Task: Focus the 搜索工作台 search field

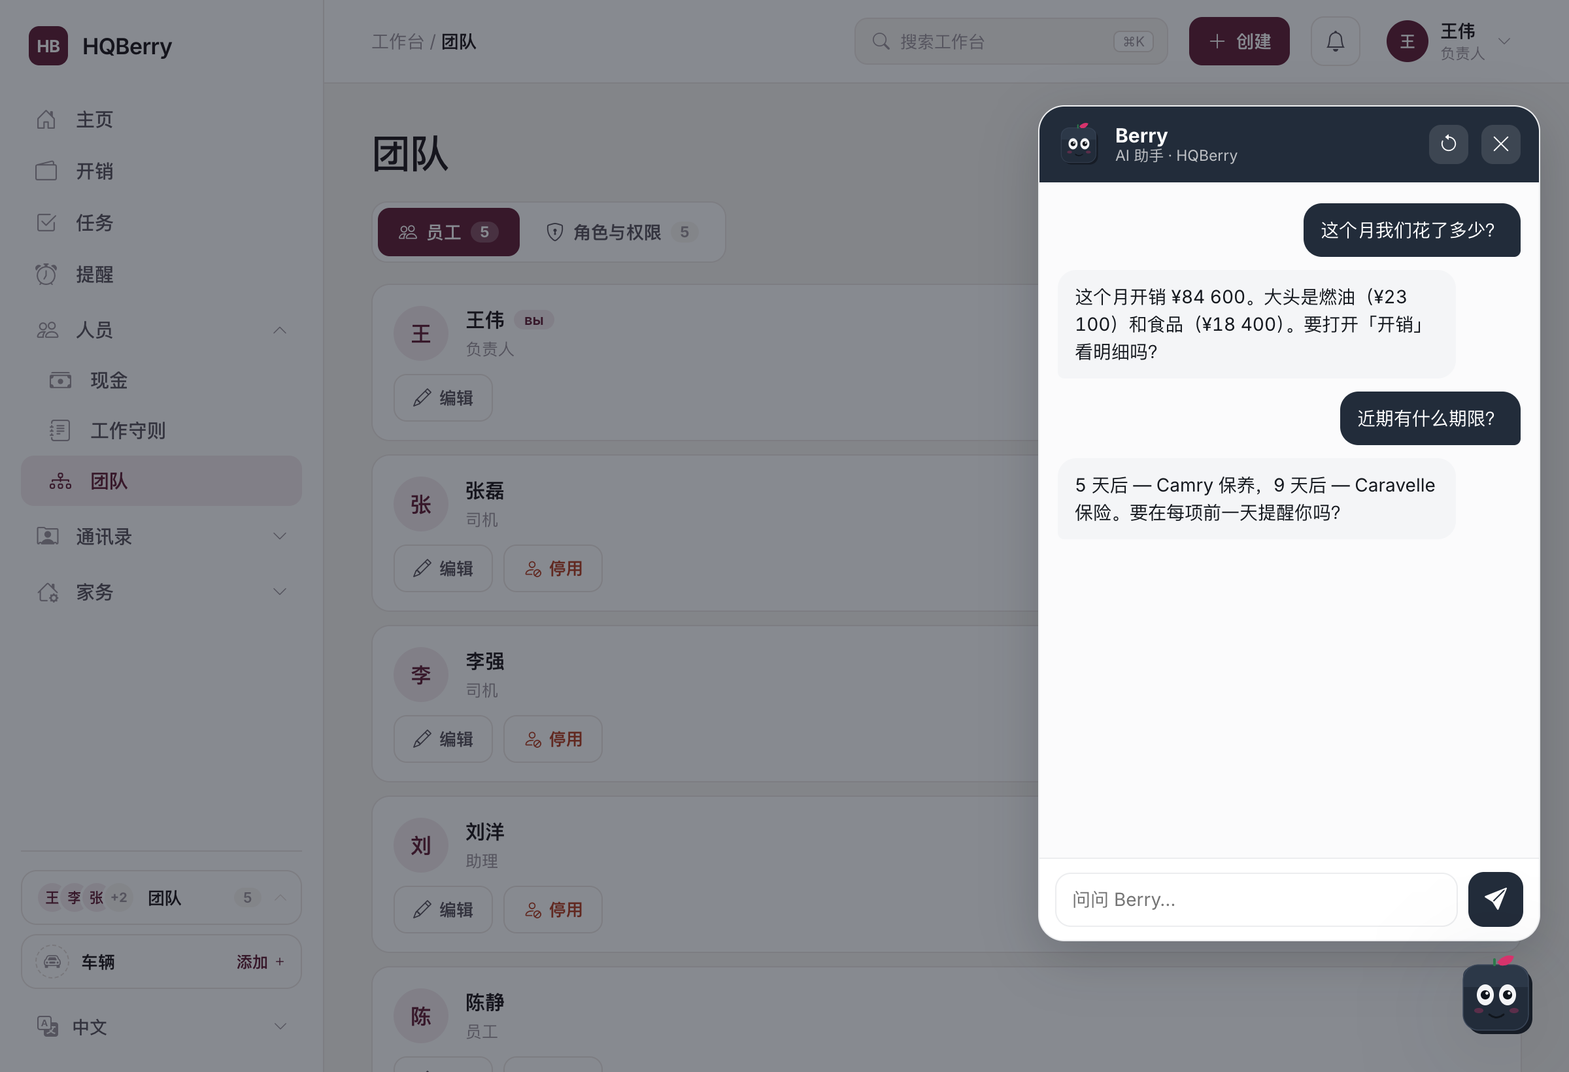Action: (1011, 41)
